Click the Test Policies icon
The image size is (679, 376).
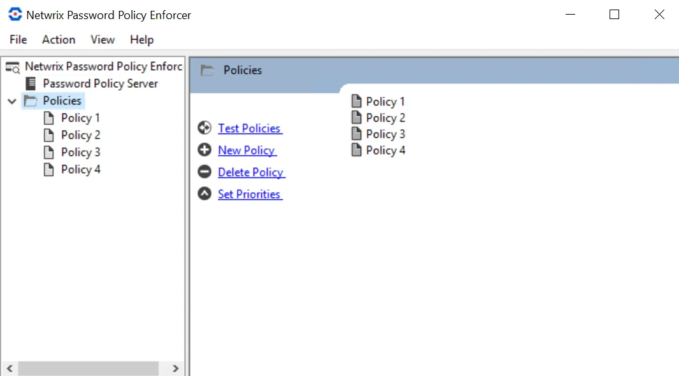pos(204,128)
